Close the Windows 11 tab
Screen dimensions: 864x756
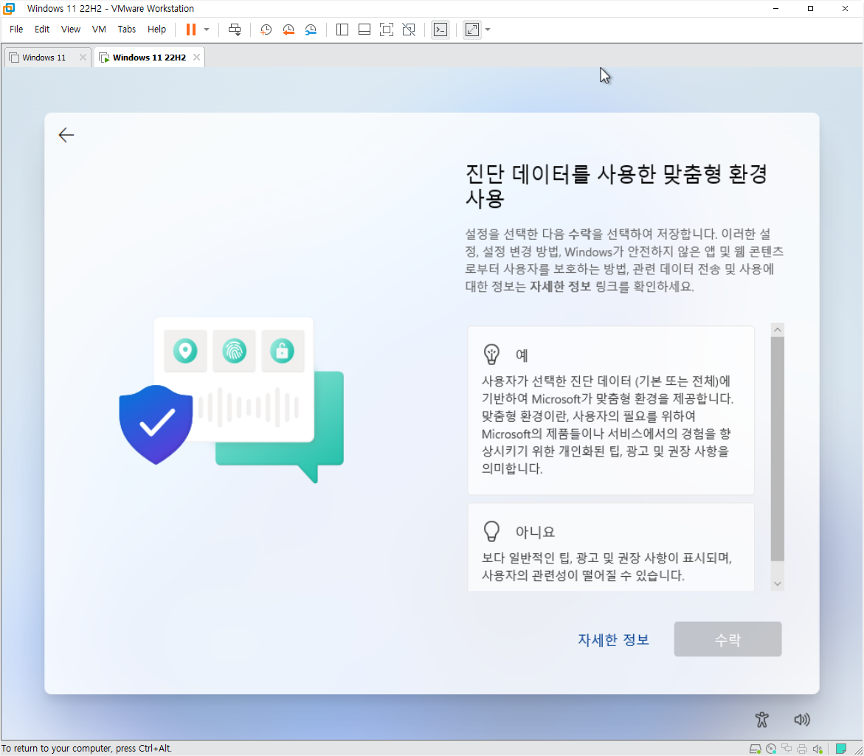click(x=83, y=58)
